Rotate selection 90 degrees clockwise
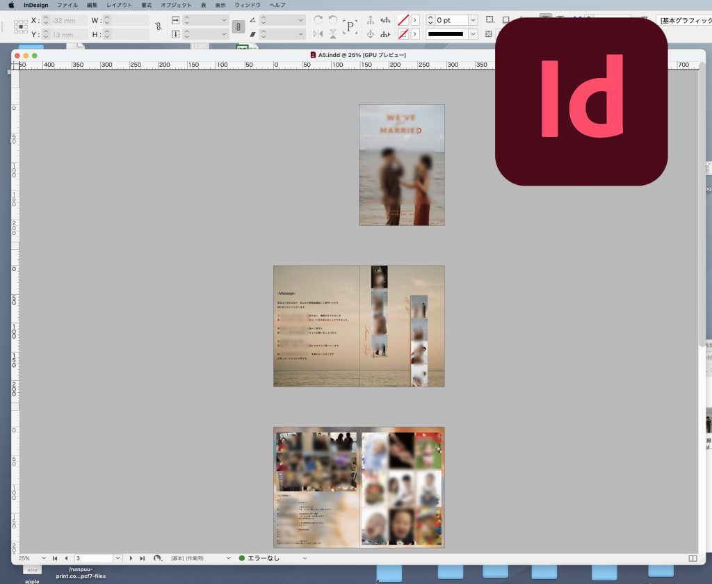 click(318, 20)
